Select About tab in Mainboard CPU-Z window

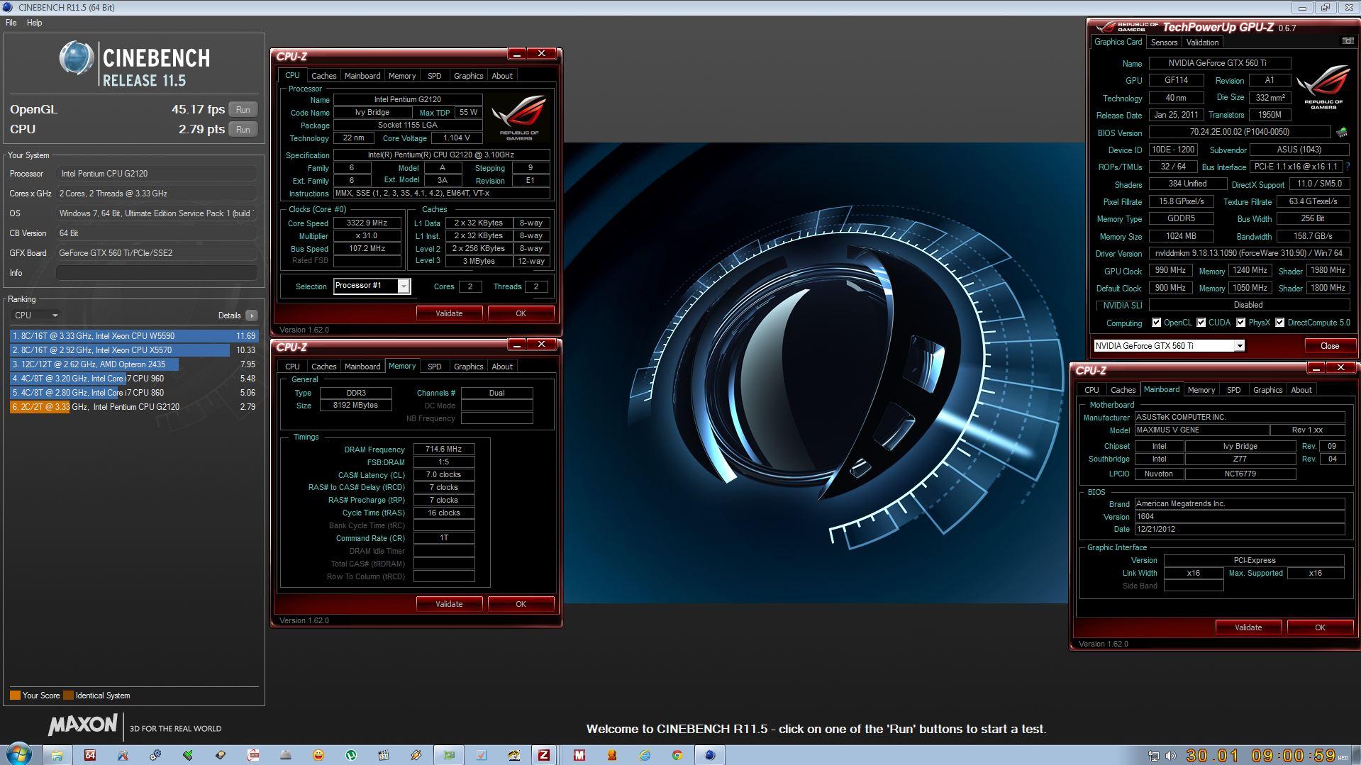1301,390
